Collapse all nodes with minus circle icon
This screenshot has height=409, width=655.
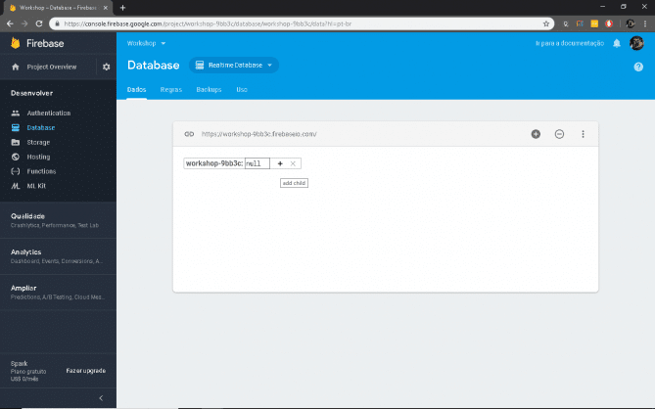(x=559, y=134)
